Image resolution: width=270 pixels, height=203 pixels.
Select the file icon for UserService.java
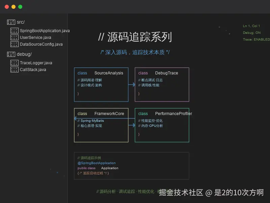(14, 37)
